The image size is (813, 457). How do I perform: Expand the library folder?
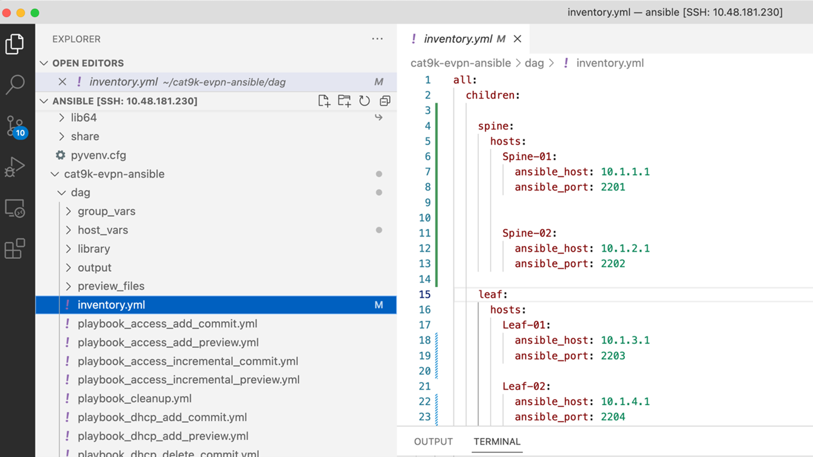(x=69, y=249)
